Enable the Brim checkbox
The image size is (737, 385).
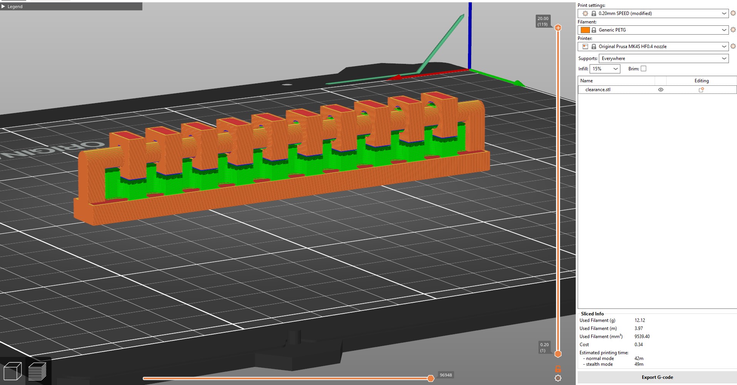click(x=643, y=68)
